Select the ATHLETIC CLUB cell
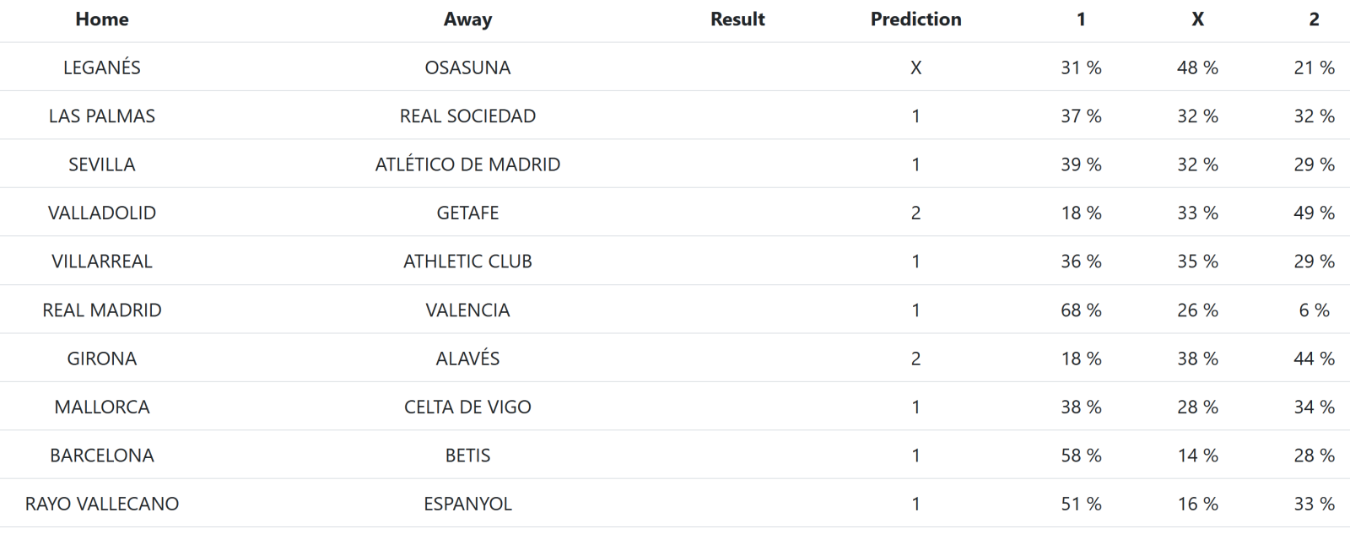 tap(467, 262)
